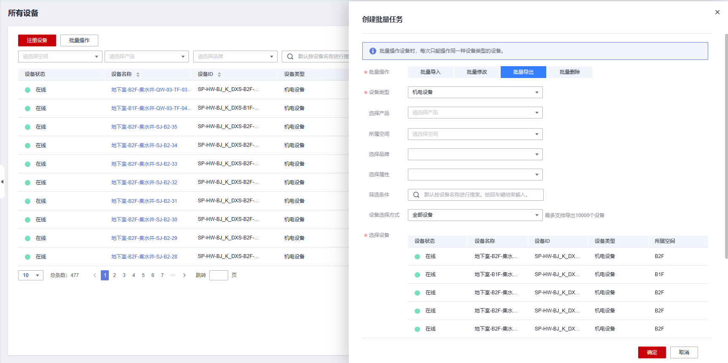The image size is (728, 363).
Task: Open the page size dropdown showing 10
Action: tap(31, 275)
